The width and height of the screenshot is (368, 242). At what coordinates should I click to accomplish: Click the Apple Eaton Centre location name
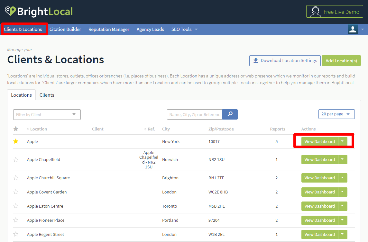coord(45,206)
